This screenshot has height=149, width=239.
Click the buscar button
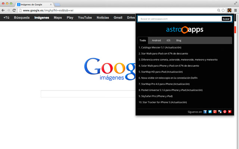point(226,19)
